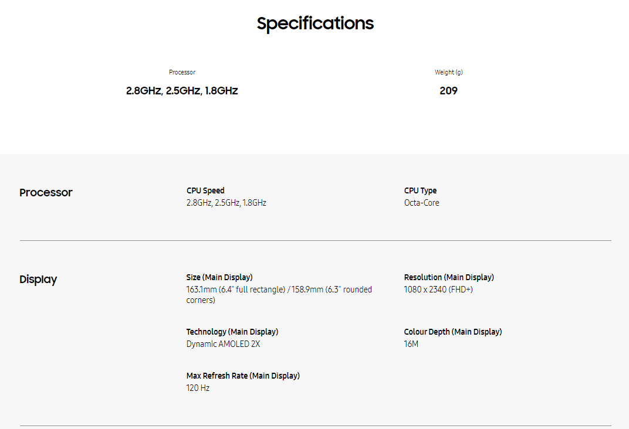Select the 163.1mm screen size text
629x429 pixels.
[x=279, y=295]
